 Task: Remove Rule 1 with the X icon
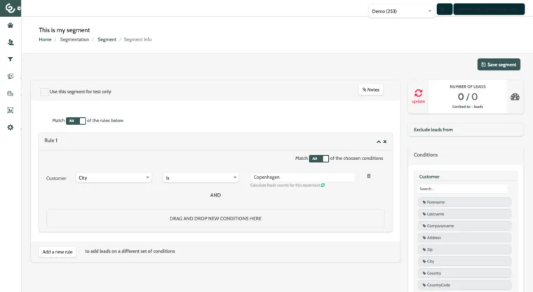coord(385,142)
